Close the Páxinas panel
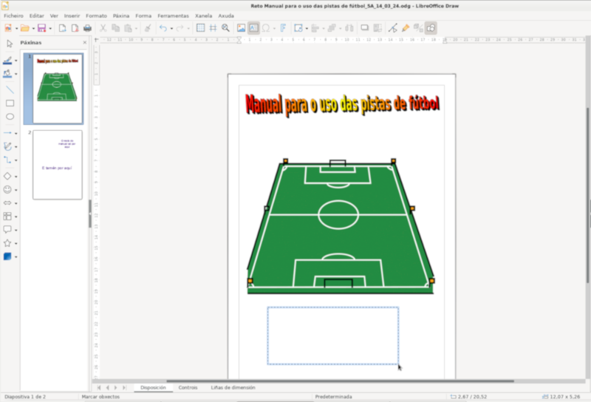 coord(85,43)
